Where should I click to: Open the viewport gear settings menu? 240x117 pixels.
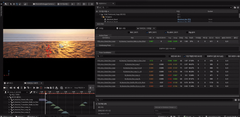[85, 4]
